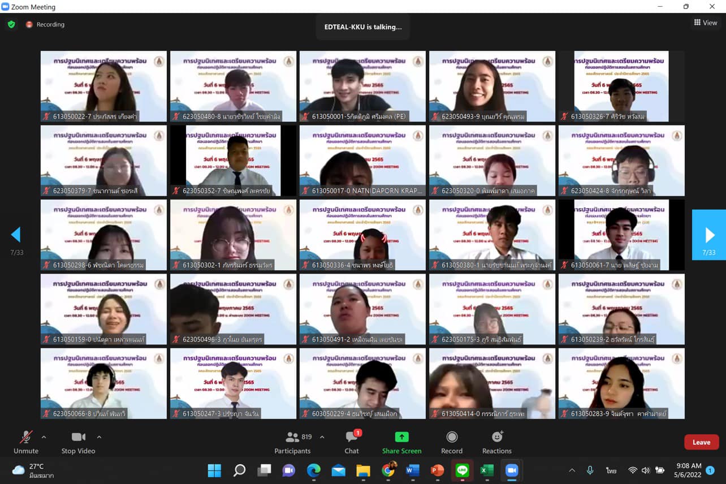Viewport: 726px width, 484px height.
Task: Leave the meeting
Action: click(701, 442)
